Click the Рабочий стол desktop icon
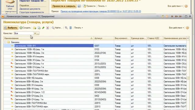Screen dimensions: 195x110 [x=10, y=5]
